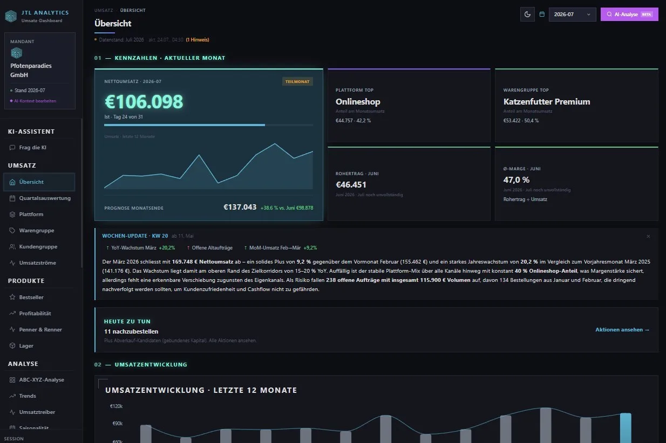
Task: Open Frag die KI chat icon
Action: pos(12,148)
